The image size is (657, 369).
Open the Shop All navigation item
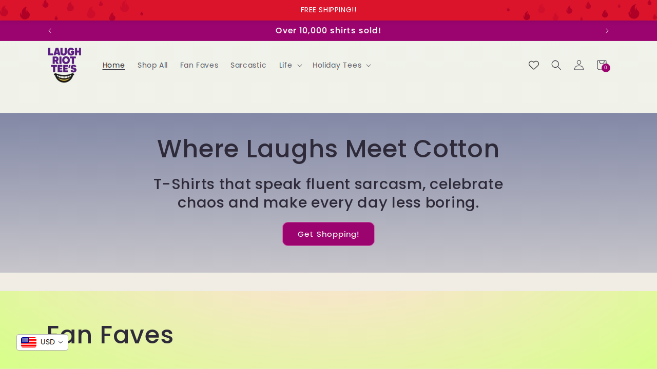(x=152, y=65)
